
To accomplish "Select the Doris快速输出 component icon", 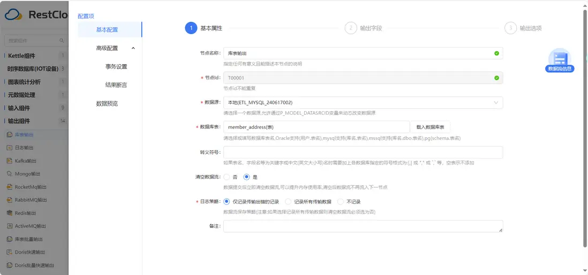I will (10, 252).
